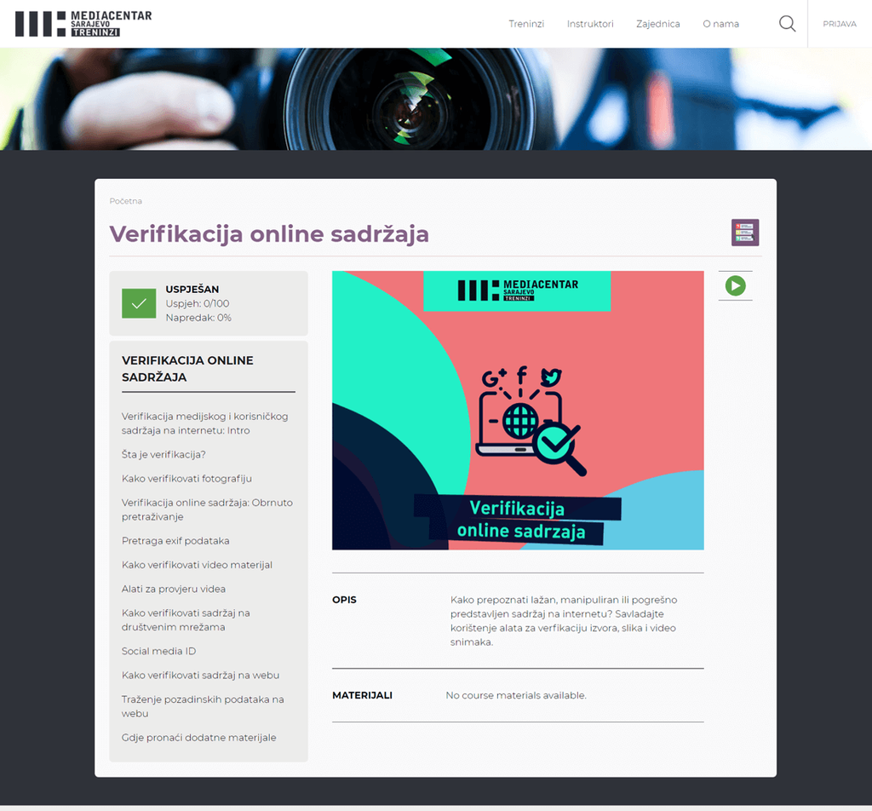Click the search magnifier icon
This screenshot has width=872, height=811.
[x=787, y=24]
